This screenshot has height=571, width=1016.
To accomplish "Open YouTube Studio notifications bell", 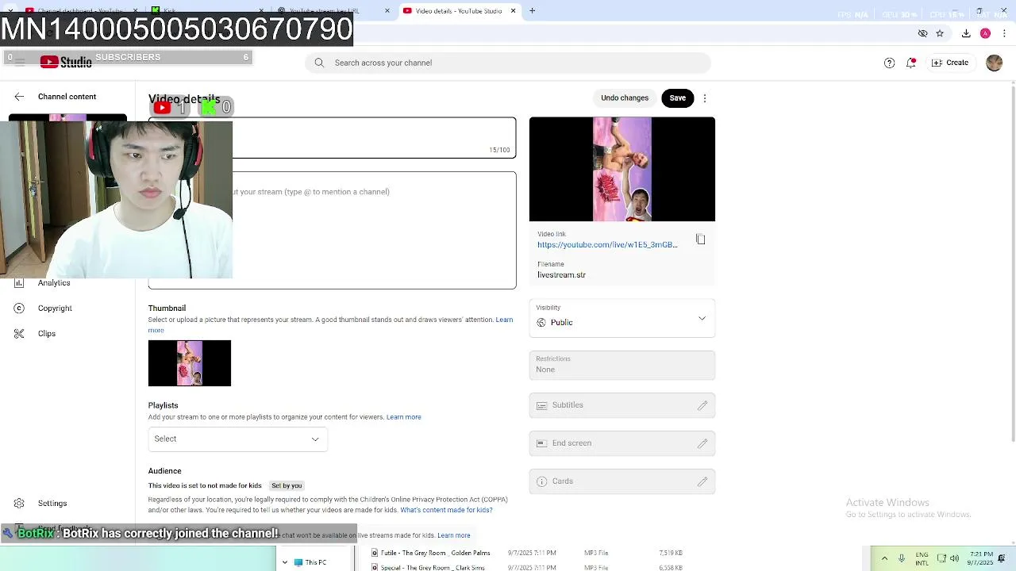I will 911,63.
